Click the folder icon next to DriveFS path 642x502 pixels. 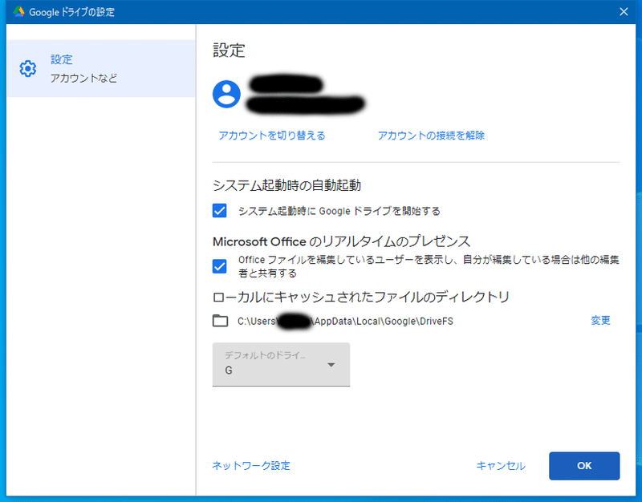pyautogui.click(x=219, y=320)
